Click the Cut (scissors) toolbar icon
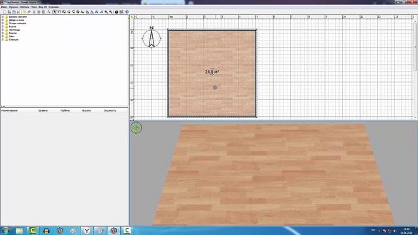Viewport: 418px width, 235px height. (x=34, y=12)
